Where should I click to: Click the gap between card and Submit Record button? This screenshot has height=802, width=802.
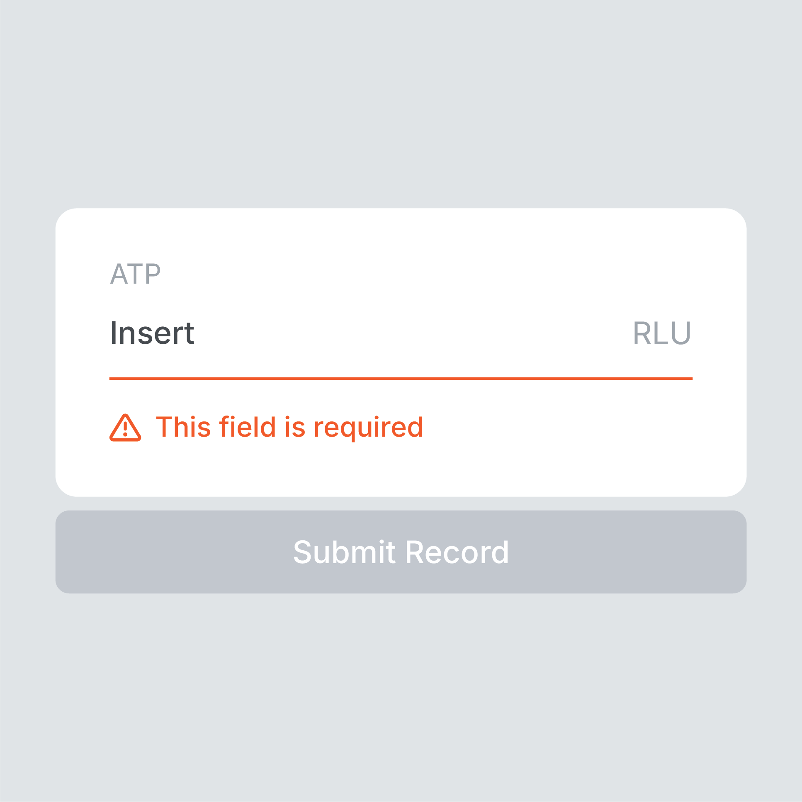coord(401,503)
